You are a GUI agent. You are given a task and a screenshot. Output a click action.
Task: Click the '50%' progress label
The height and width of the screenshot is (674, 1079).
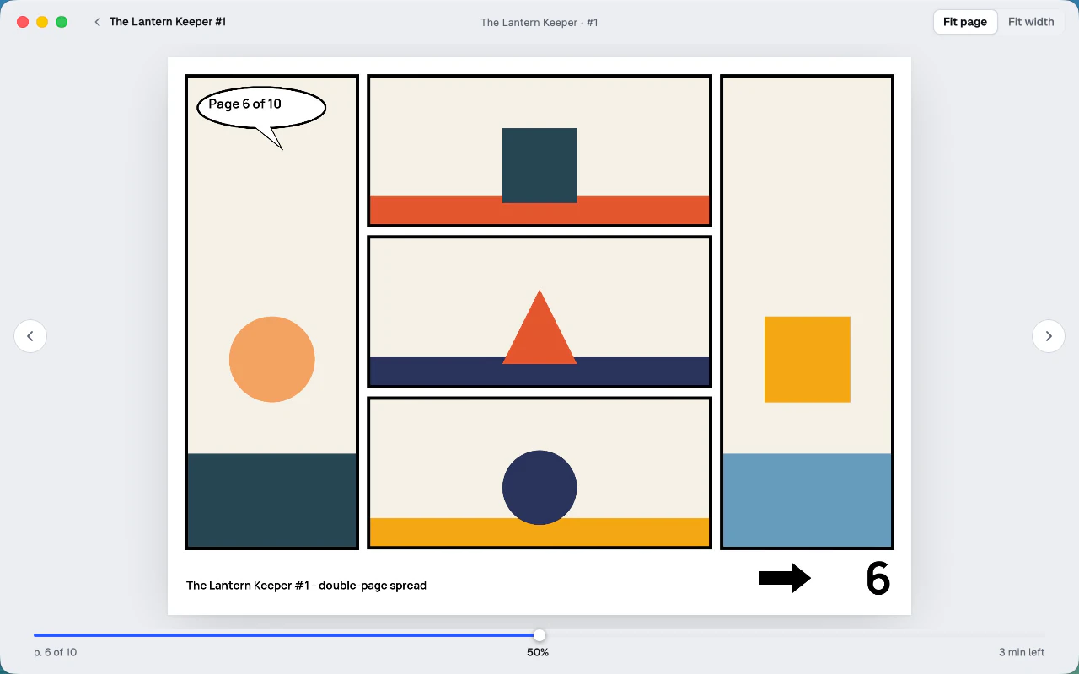(x=538, y=652)
